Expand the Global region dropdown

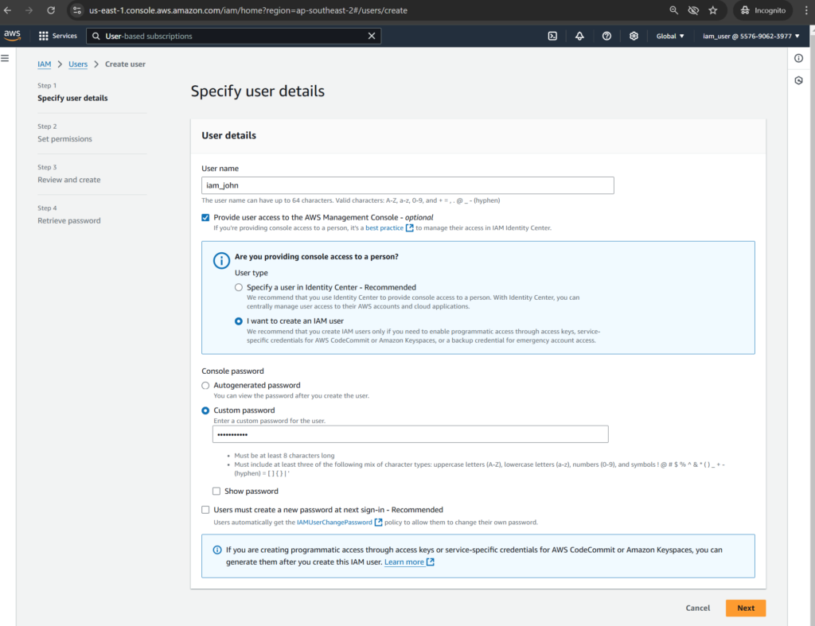click(x=670, y=36)
